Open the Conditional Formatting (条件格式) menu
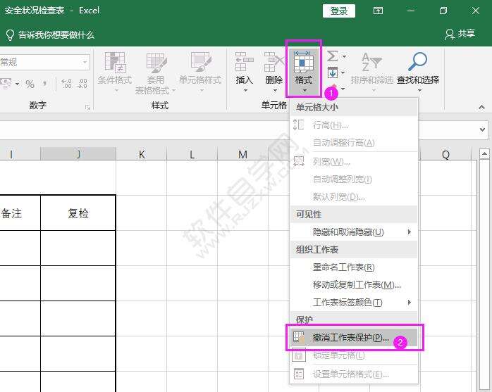Screen dimensions: 492x392 114,72
